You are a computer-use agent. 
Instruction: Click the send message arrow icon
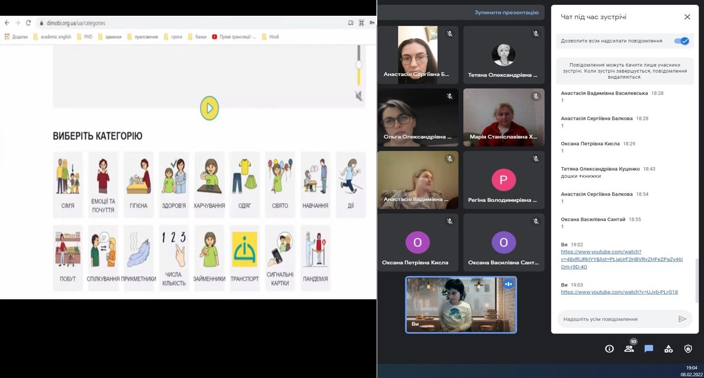(682, 319)
